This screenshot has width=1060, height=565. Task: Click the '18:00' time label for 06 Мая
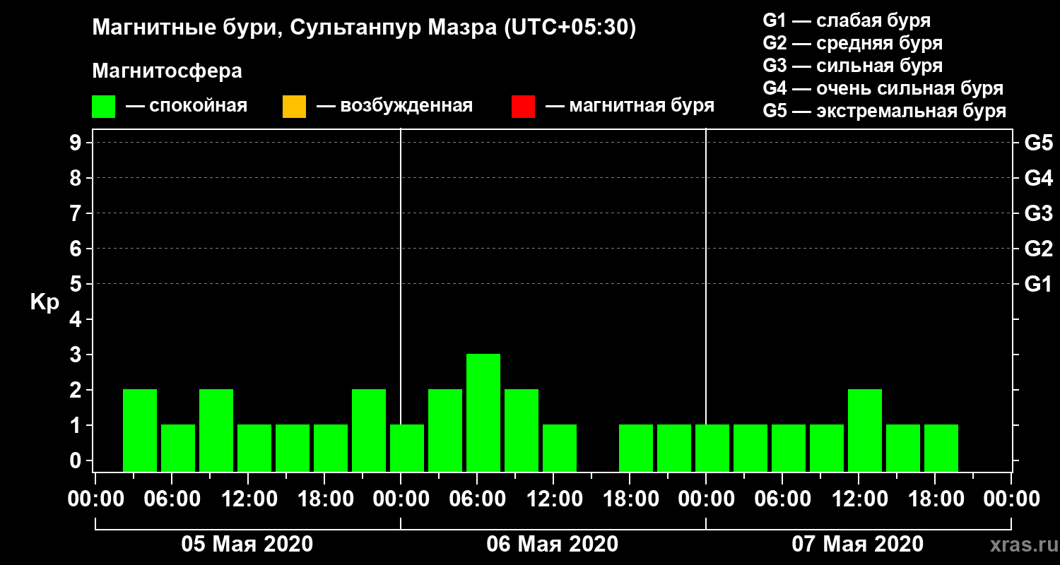[x=630, y=499]
